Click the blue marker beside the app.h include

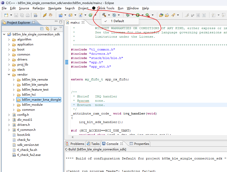[x=67, y=62]
